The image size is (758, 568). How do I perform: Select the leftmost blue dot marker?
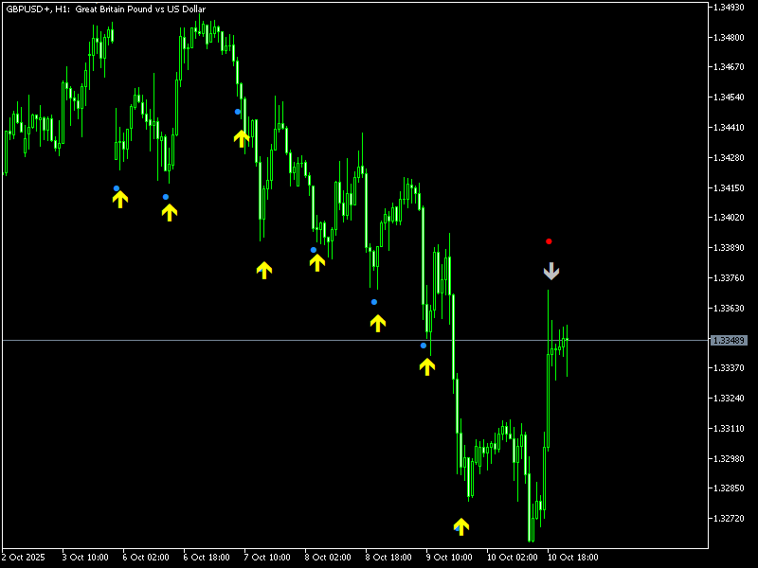(117, 188)
